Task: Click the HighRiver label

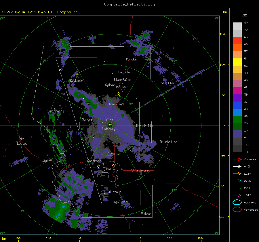Action: coord(119,202)
